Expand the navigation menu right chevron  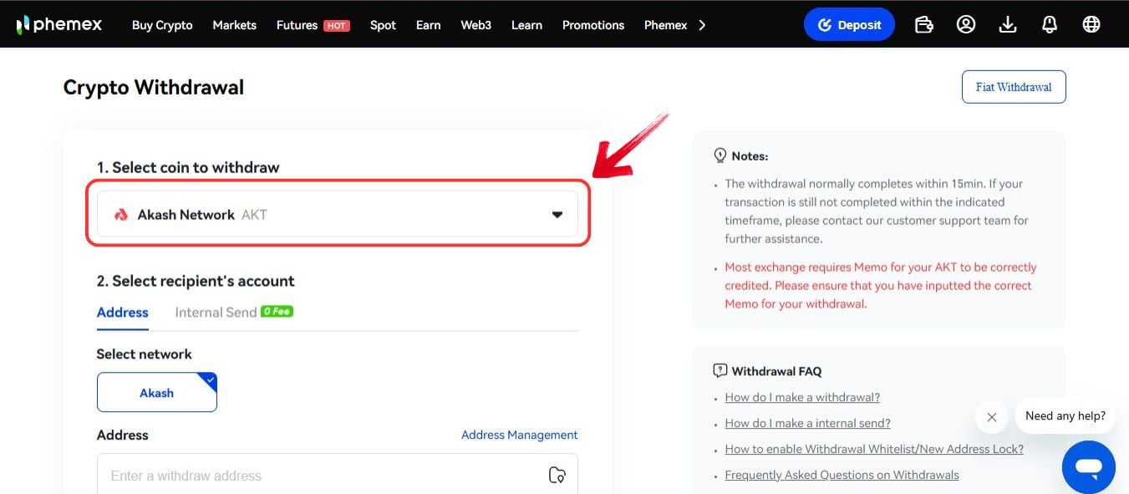pyautogui.click(x=702, y=25)
